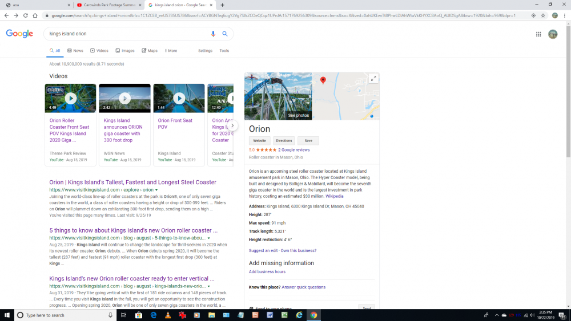
Task: Open a new browser tab
Action: pyautogui.click(x=223, y=5)
